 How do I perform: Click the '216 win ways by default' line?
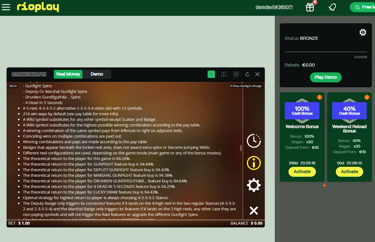[x=71, y=114]
